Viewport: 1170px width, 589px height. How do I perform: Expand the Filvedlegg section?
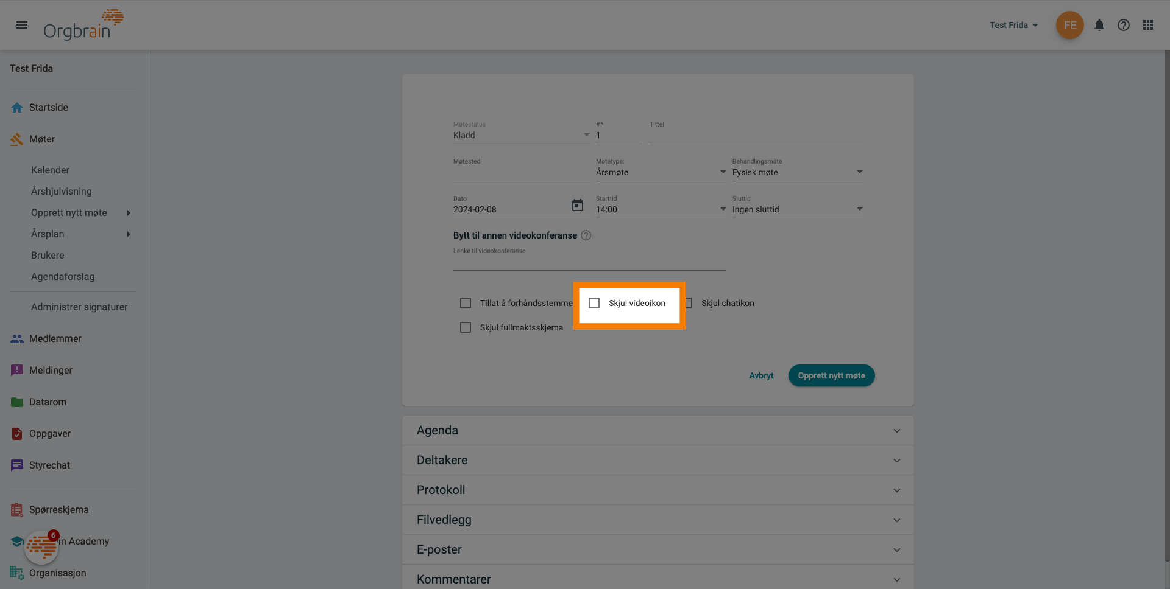pos(658,520)
